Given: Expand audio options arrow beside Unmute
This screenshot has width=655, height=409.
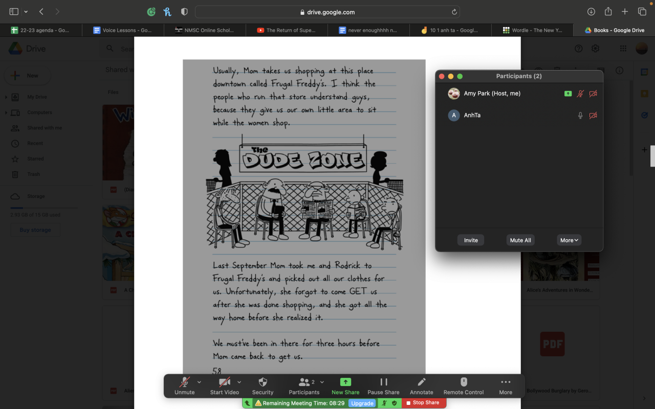Looking at the screenshot, I should [199, 382].
